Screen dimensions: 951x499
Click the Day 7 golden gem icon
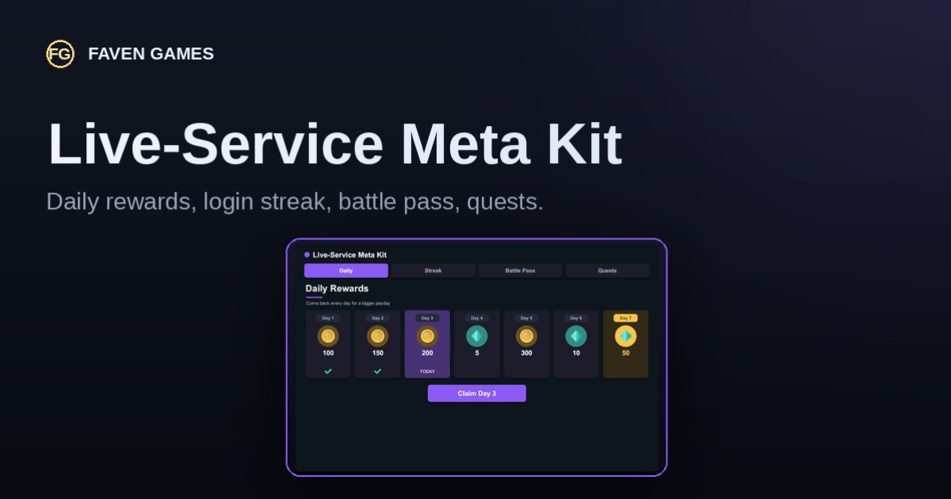point(625,336)
